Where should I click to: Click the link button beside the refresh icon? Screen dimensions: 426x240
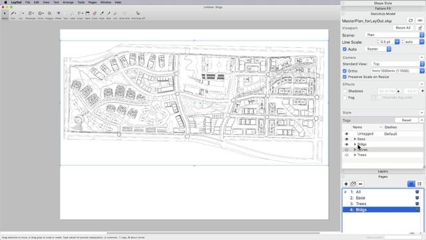(x=420, y=21)
